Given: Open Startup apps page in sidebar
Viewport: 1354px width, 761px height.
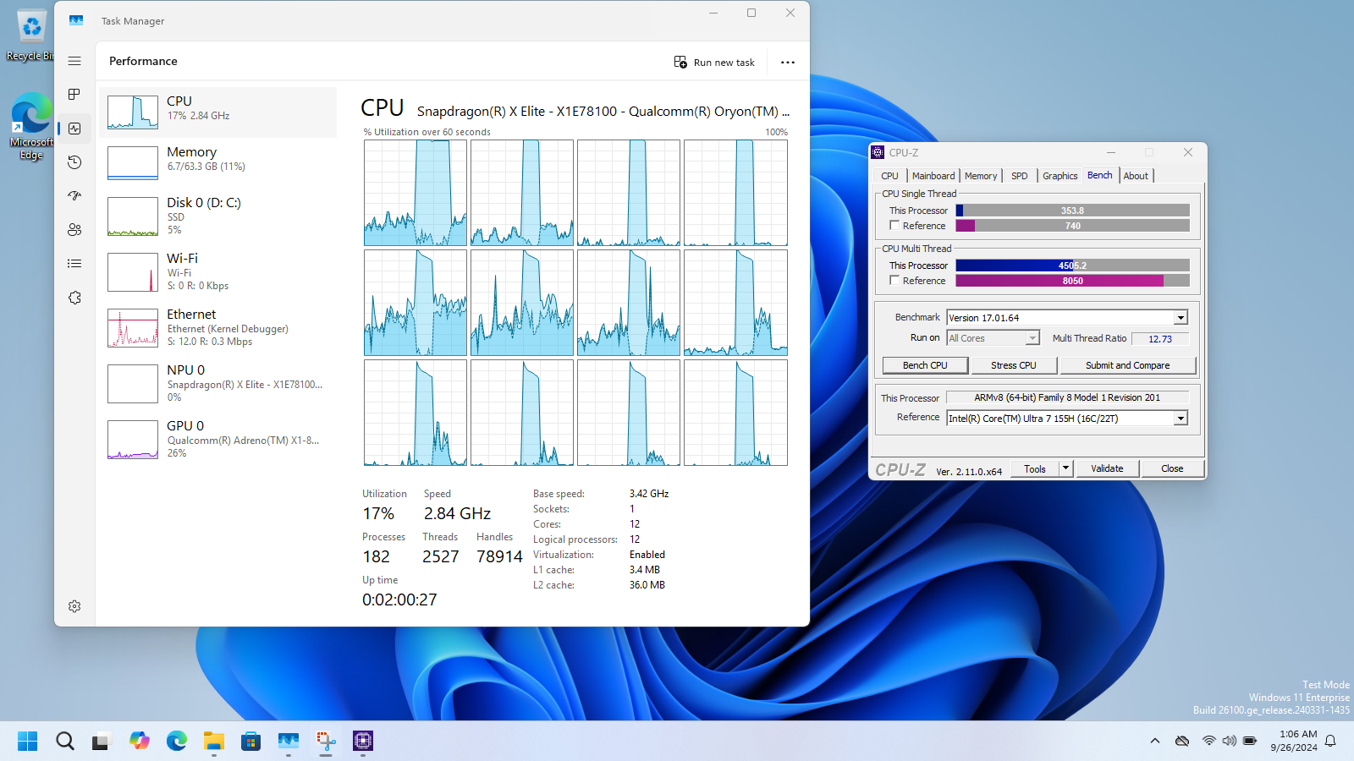Looking at the screenshot, I should click(74, 196).
